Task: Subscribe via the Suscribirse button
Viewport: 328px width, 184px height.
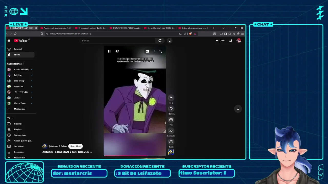Action: (x=75, y=146)
